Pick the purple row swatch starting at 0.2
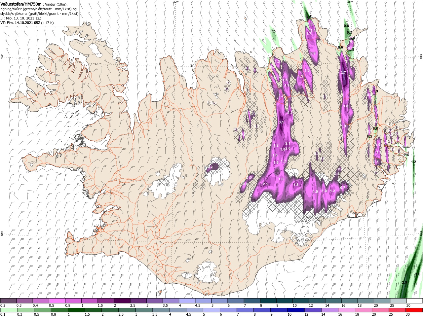The height and width of the screenshot is (317, 423). point(8,301)
